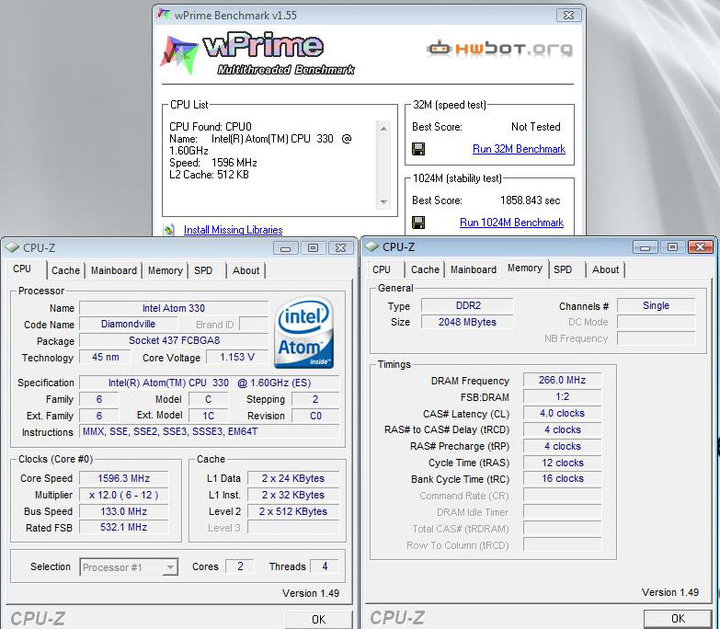Select CPU tab in left CPU-Z window
Viewport: 720px width, 629px height.
tap(22, 269)
